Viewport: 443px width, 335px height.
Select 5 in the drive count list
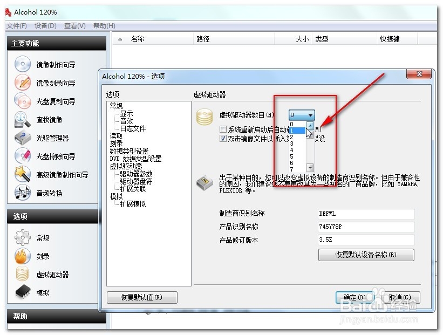click(297, 156)
